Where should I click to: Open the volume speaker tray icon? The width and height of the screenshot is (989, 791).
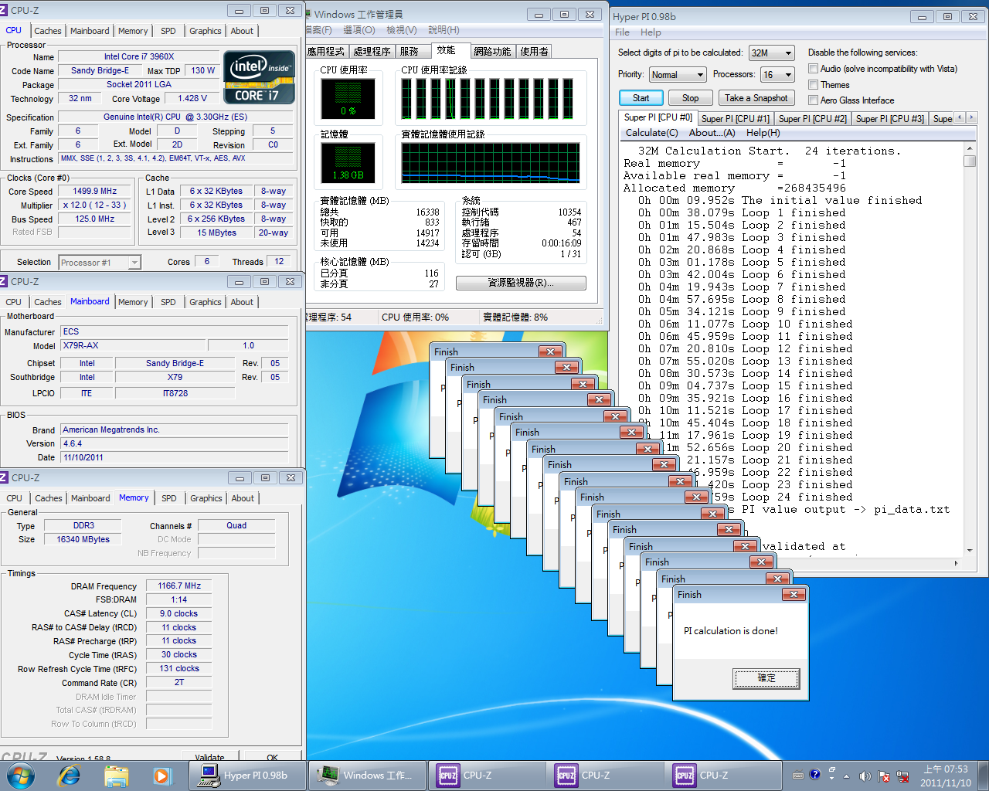click(x=865, y=776)
